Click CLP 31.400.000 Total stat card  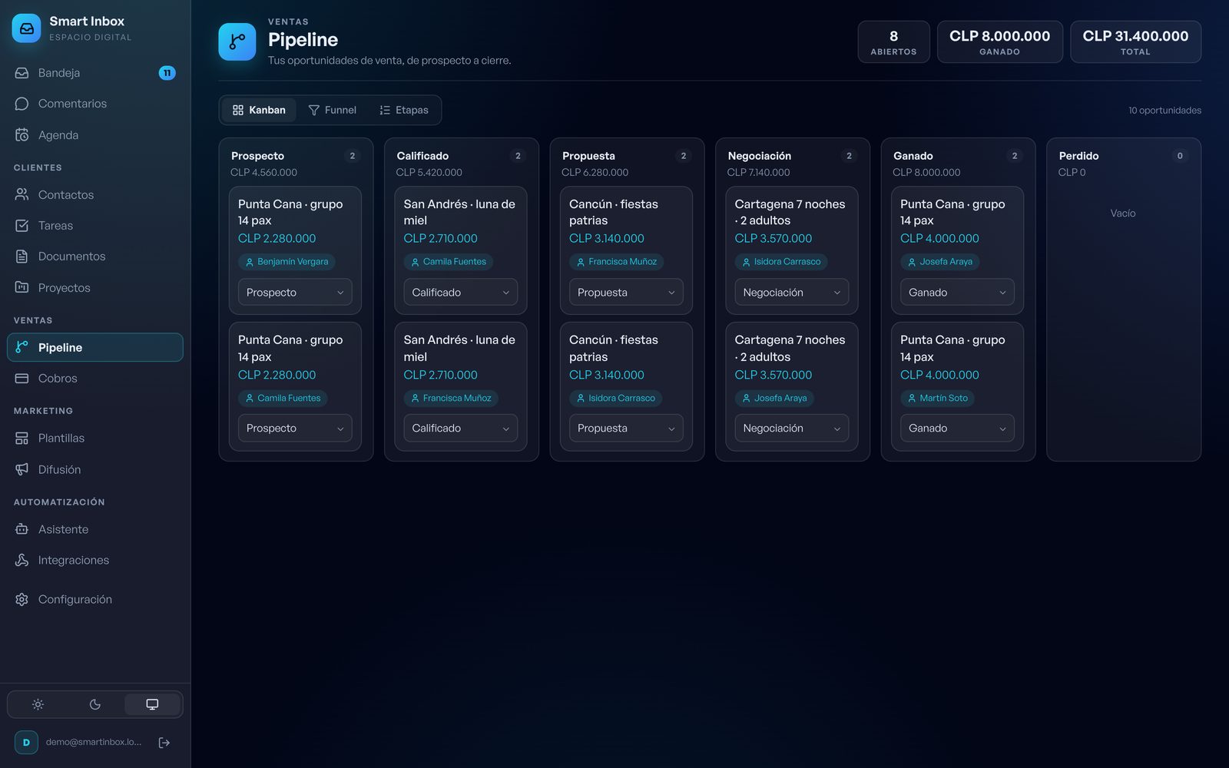[1135, 41]
